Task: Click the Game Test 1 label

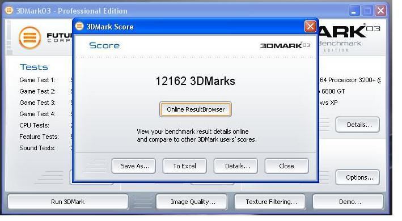Action: point(37,80)
